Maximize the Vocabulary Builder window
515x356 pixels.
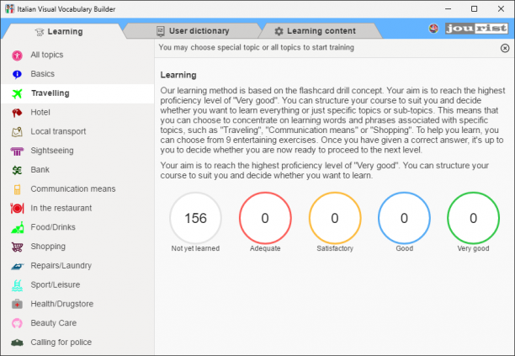[475, 9]
